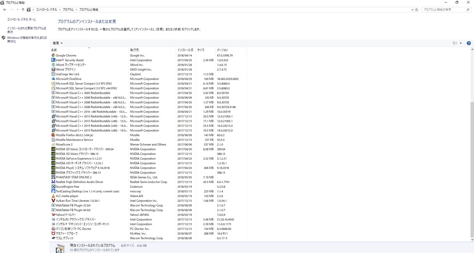Navigate to プログラム in the breadcrumb

[x=68, y=10]
